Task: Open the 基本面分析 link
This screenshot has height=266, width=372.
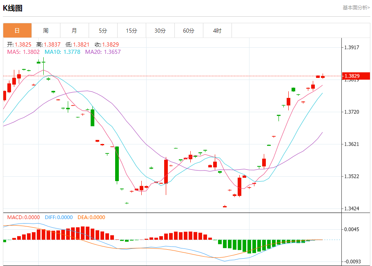Action: tap(356, 8)
